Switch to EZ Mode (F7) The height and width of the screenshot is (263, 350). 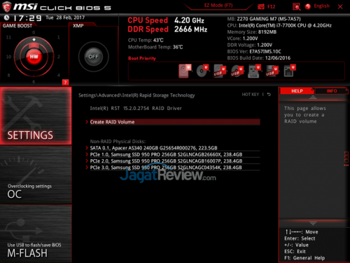click(x=218, y=6)
